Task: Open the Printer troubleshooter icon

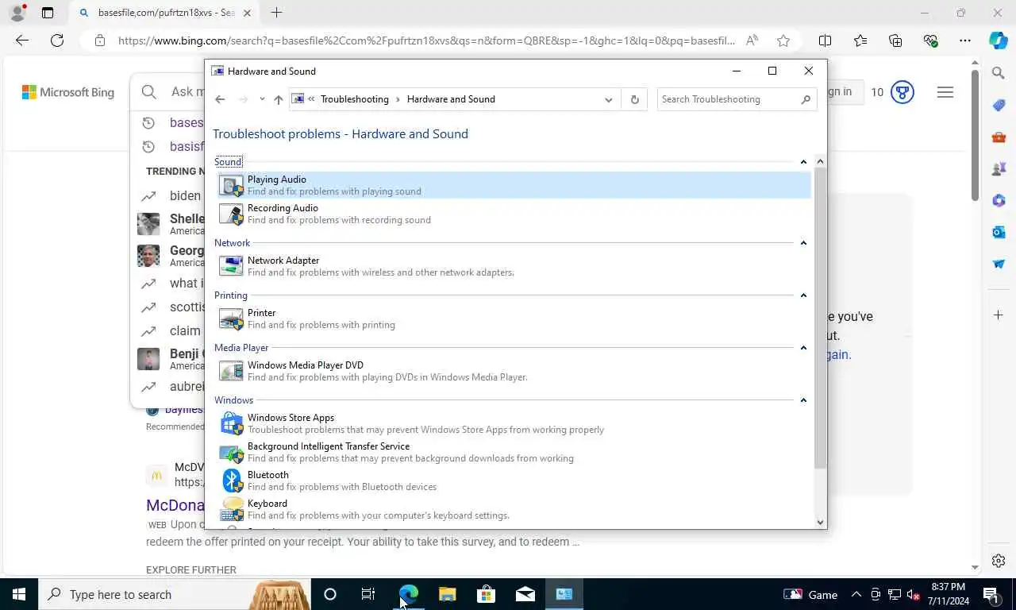Action: (x=231, y=319)
